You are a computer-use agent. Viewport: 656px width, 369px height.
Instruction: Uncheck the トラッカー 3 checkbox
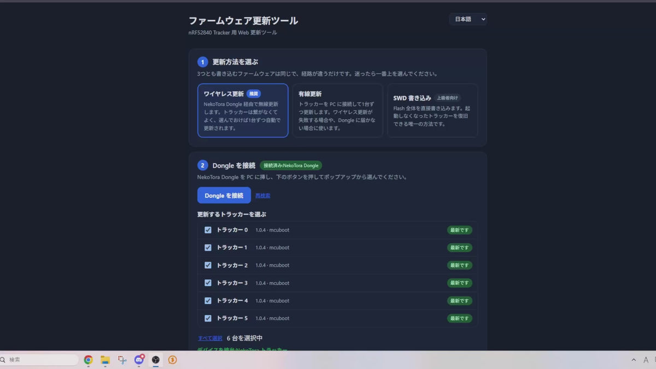click(208, 283)
